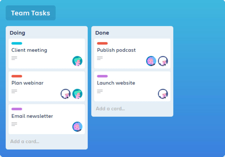The image size is (225, 157).
Task: Click white-haired member avatar on Launch website
Action: click(x=163, y=94)
